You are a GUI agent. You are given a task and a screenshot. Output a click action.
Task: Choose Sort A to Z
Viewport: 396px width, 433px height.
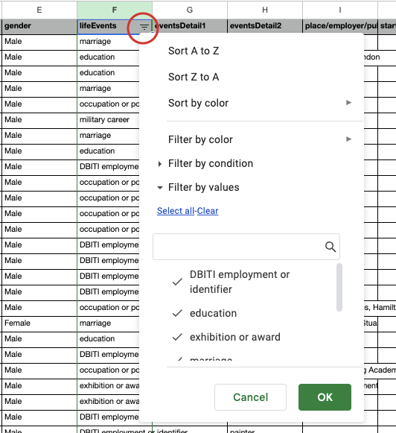[194, 51]
